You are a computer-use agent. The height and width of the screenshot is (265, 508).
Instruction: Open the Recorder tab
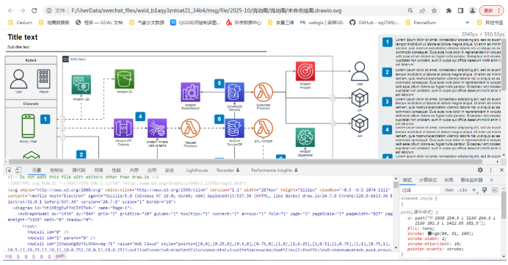pyautogui.click(x=228, y=170)
